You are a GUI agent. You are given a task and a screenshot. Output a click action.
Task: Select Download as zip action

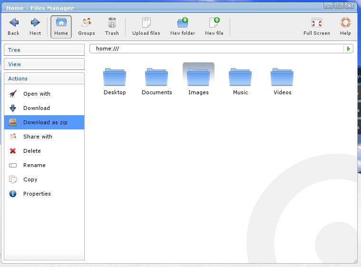pos(45,122)
